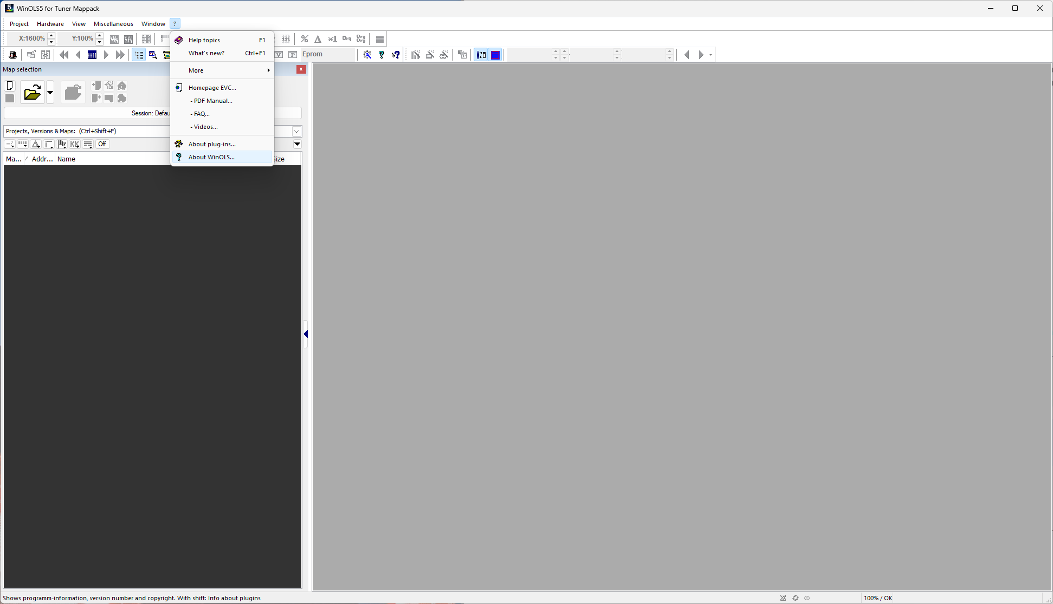Collapse the map selection panel splitter arrow
Screen dimensions: 1053x604
coord(306,334)
